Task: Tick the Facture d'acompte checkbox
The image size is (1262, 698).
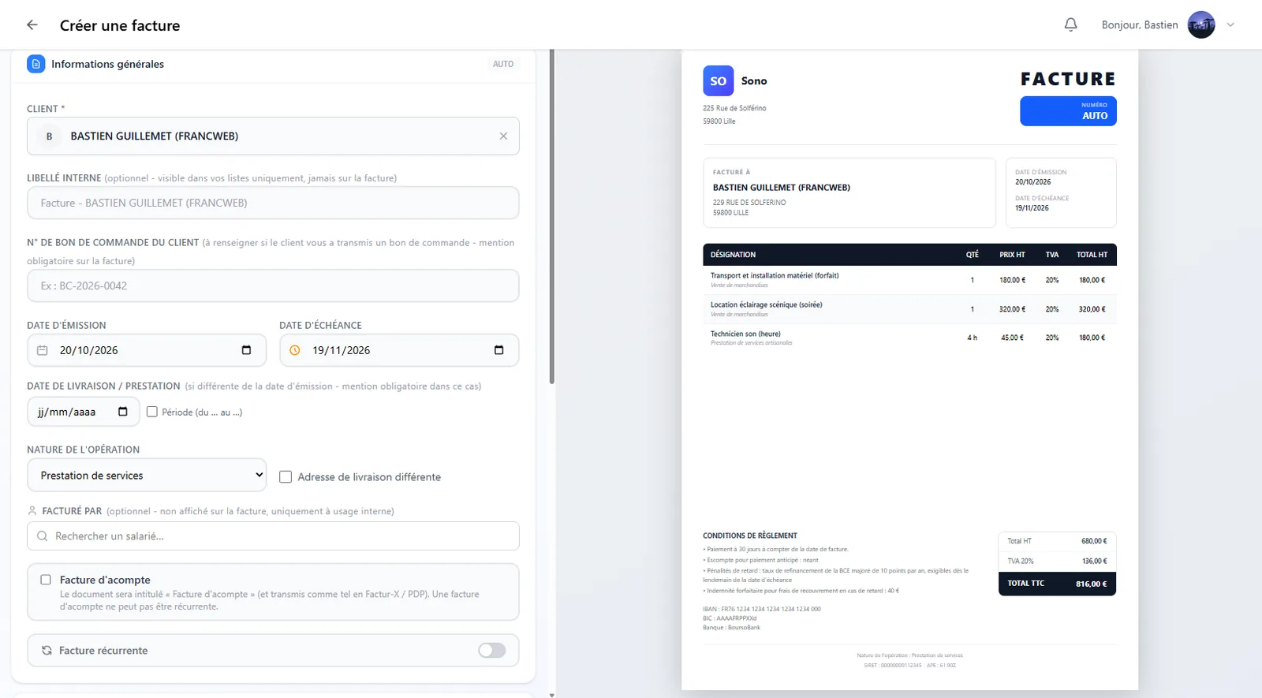Action: coord(46,580)
